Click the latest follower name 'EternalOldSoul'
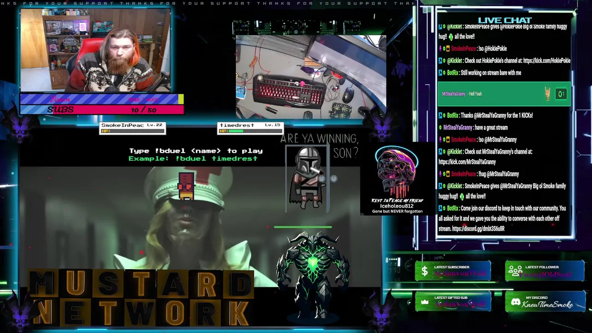 (x=545, y=274)
